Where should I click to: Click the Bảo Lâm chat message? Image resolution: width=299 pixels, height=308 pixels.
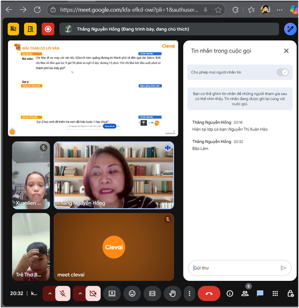200,148
